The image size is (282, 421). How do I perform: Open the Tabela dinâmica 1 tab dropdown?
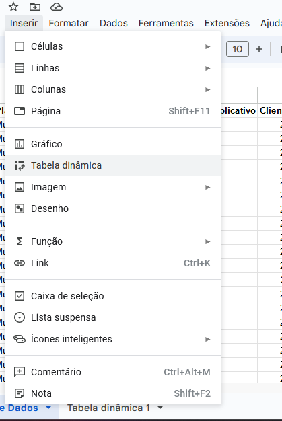pyautogui.click(x=160, y=408)
